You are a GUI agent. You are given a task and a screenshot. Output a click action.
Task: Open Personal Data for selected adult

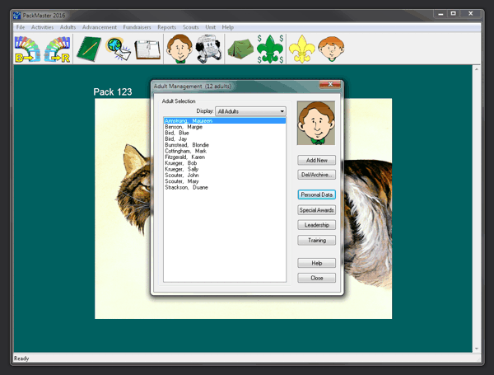point(317,195)
